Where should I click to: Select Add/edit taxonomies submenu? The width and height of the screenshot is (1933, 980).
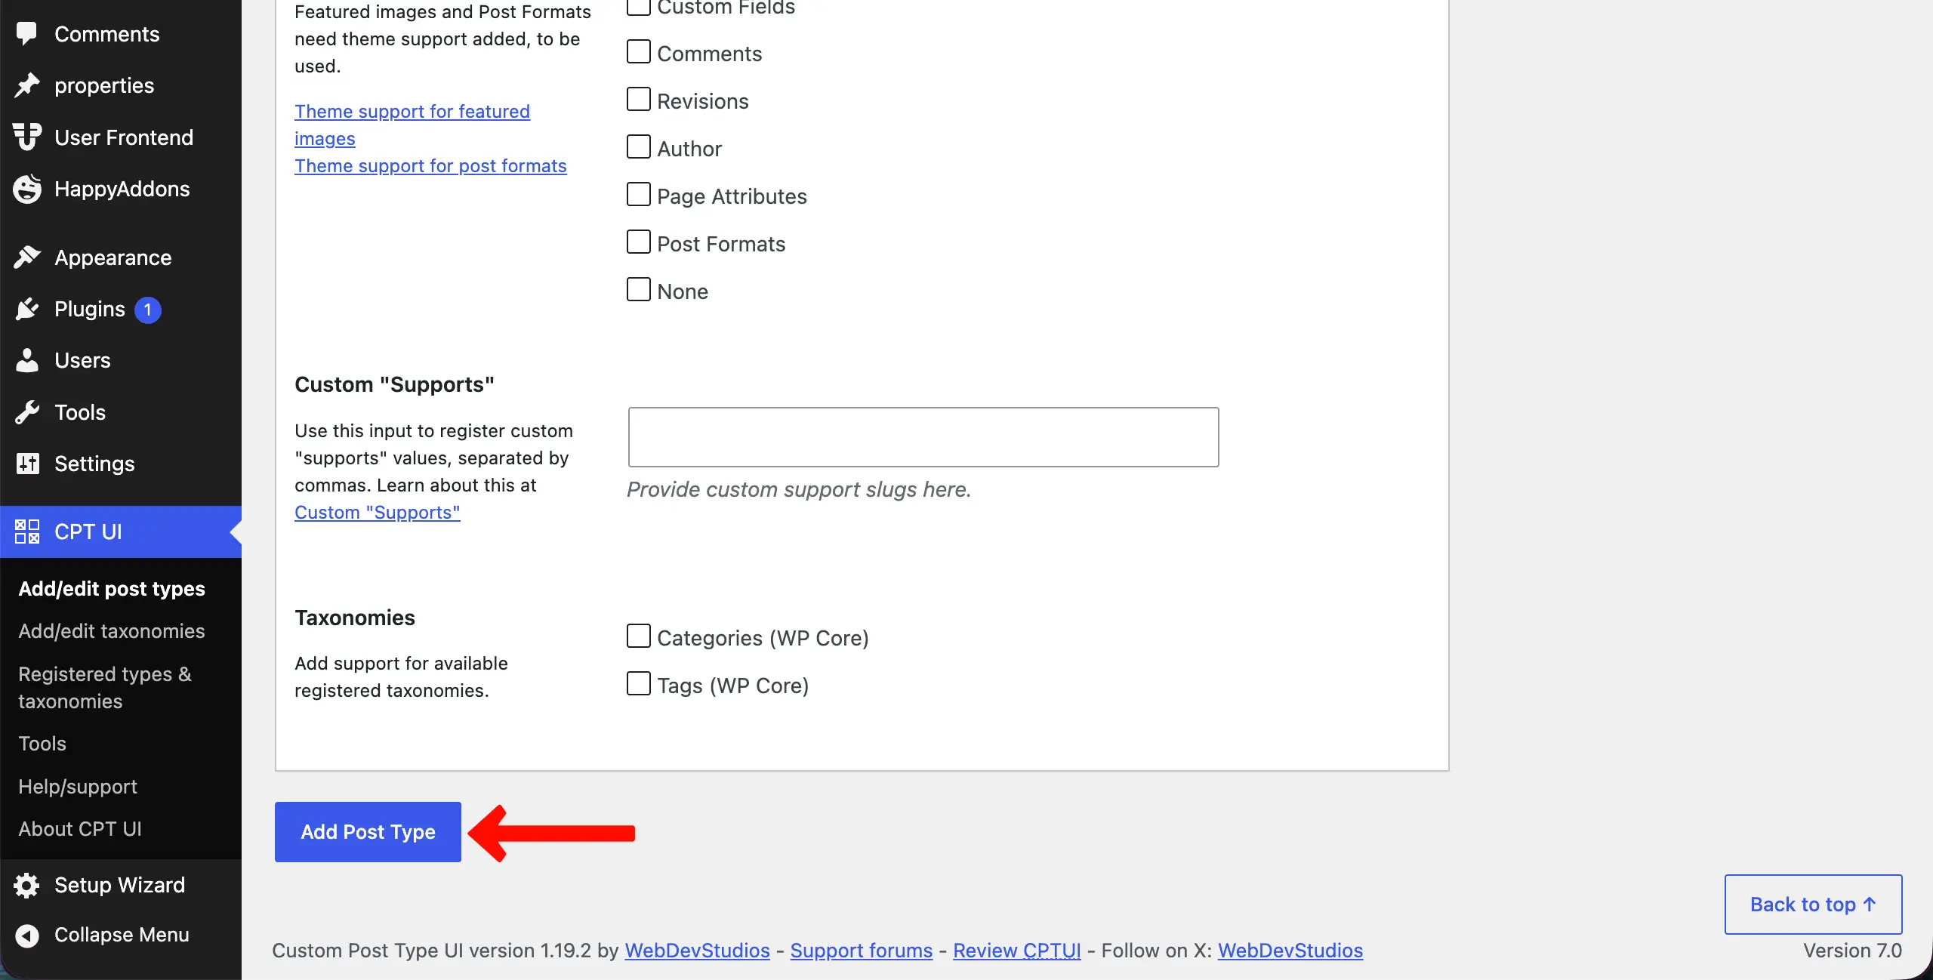point(112,631)
